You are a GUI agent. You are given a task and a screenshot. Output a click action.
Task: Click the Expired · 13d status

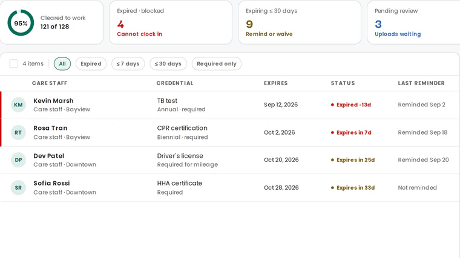coord(351,105)
